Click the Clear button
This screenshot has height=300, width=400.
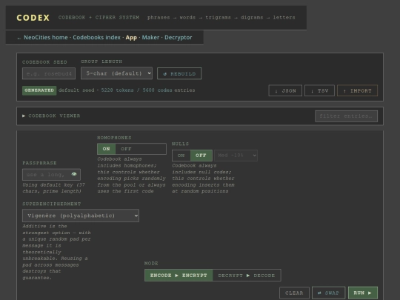tap(294, 293)
